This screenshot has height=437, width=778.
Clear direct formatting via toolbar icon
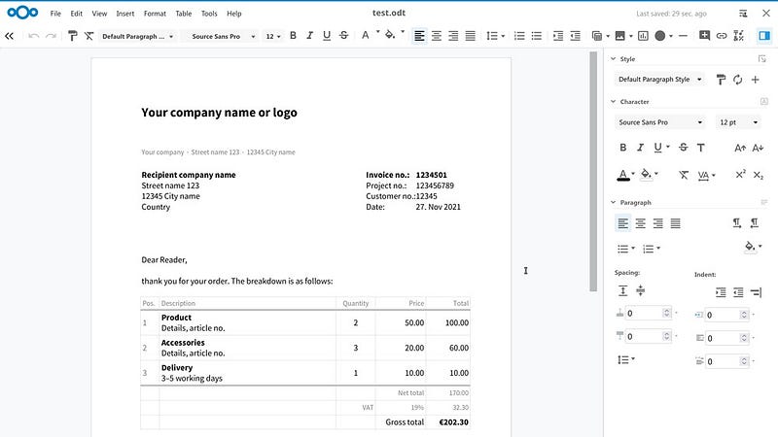pos(88,36)
